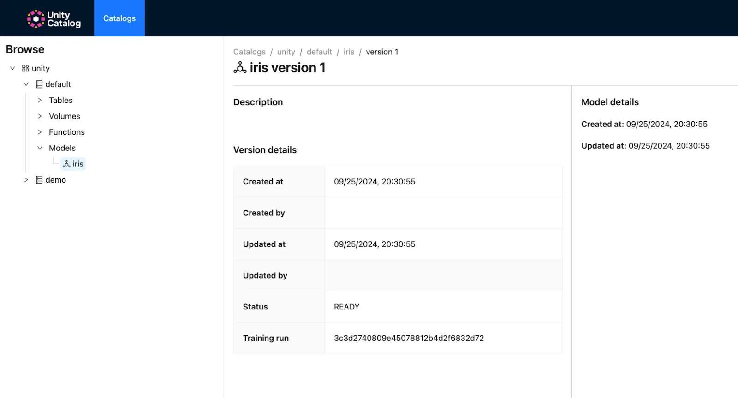Image resolution: width=738 pixels, height=398 pixels.
Task: Open default schema from breadcrumb
Action: [x=319, y=52]
